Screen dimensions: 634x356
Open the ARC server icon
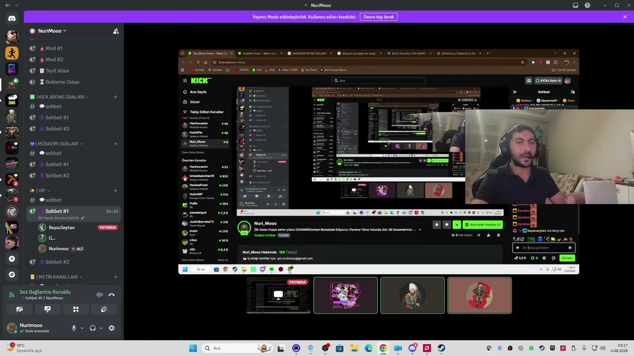tap(12, 227)
